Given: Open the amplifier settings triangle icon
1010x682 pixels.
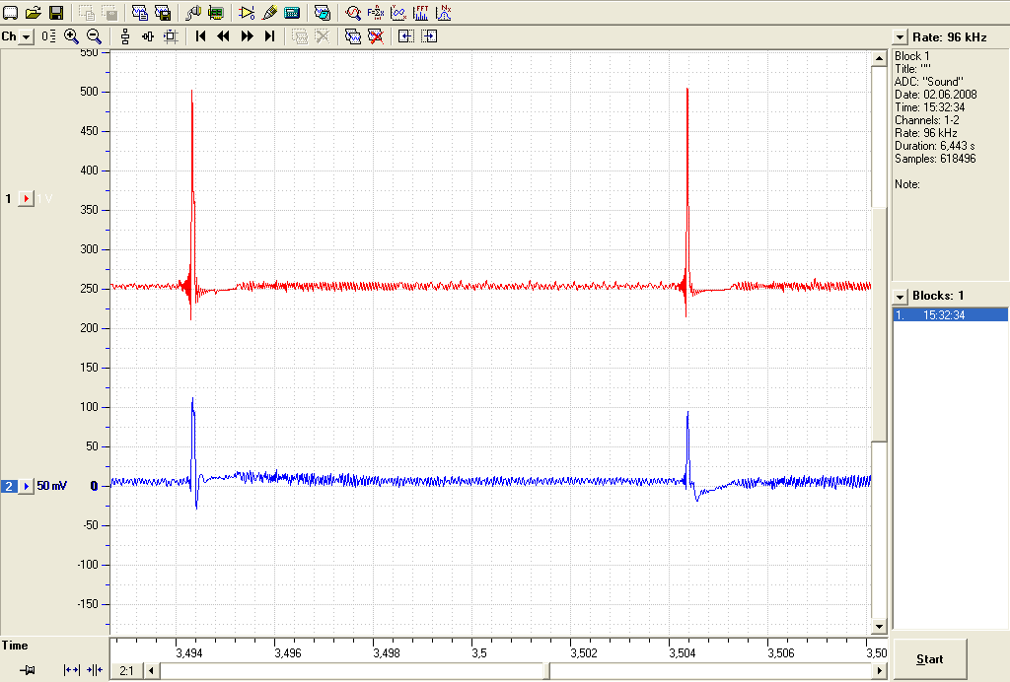Looking at the screenshot, I should [x=246, y=12].
